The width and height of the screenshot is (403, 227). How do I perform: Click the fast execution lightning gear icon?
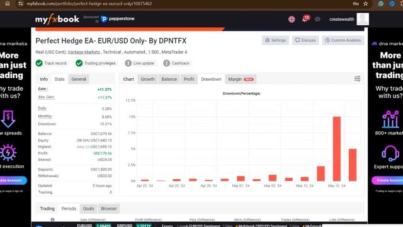(8, 153)
